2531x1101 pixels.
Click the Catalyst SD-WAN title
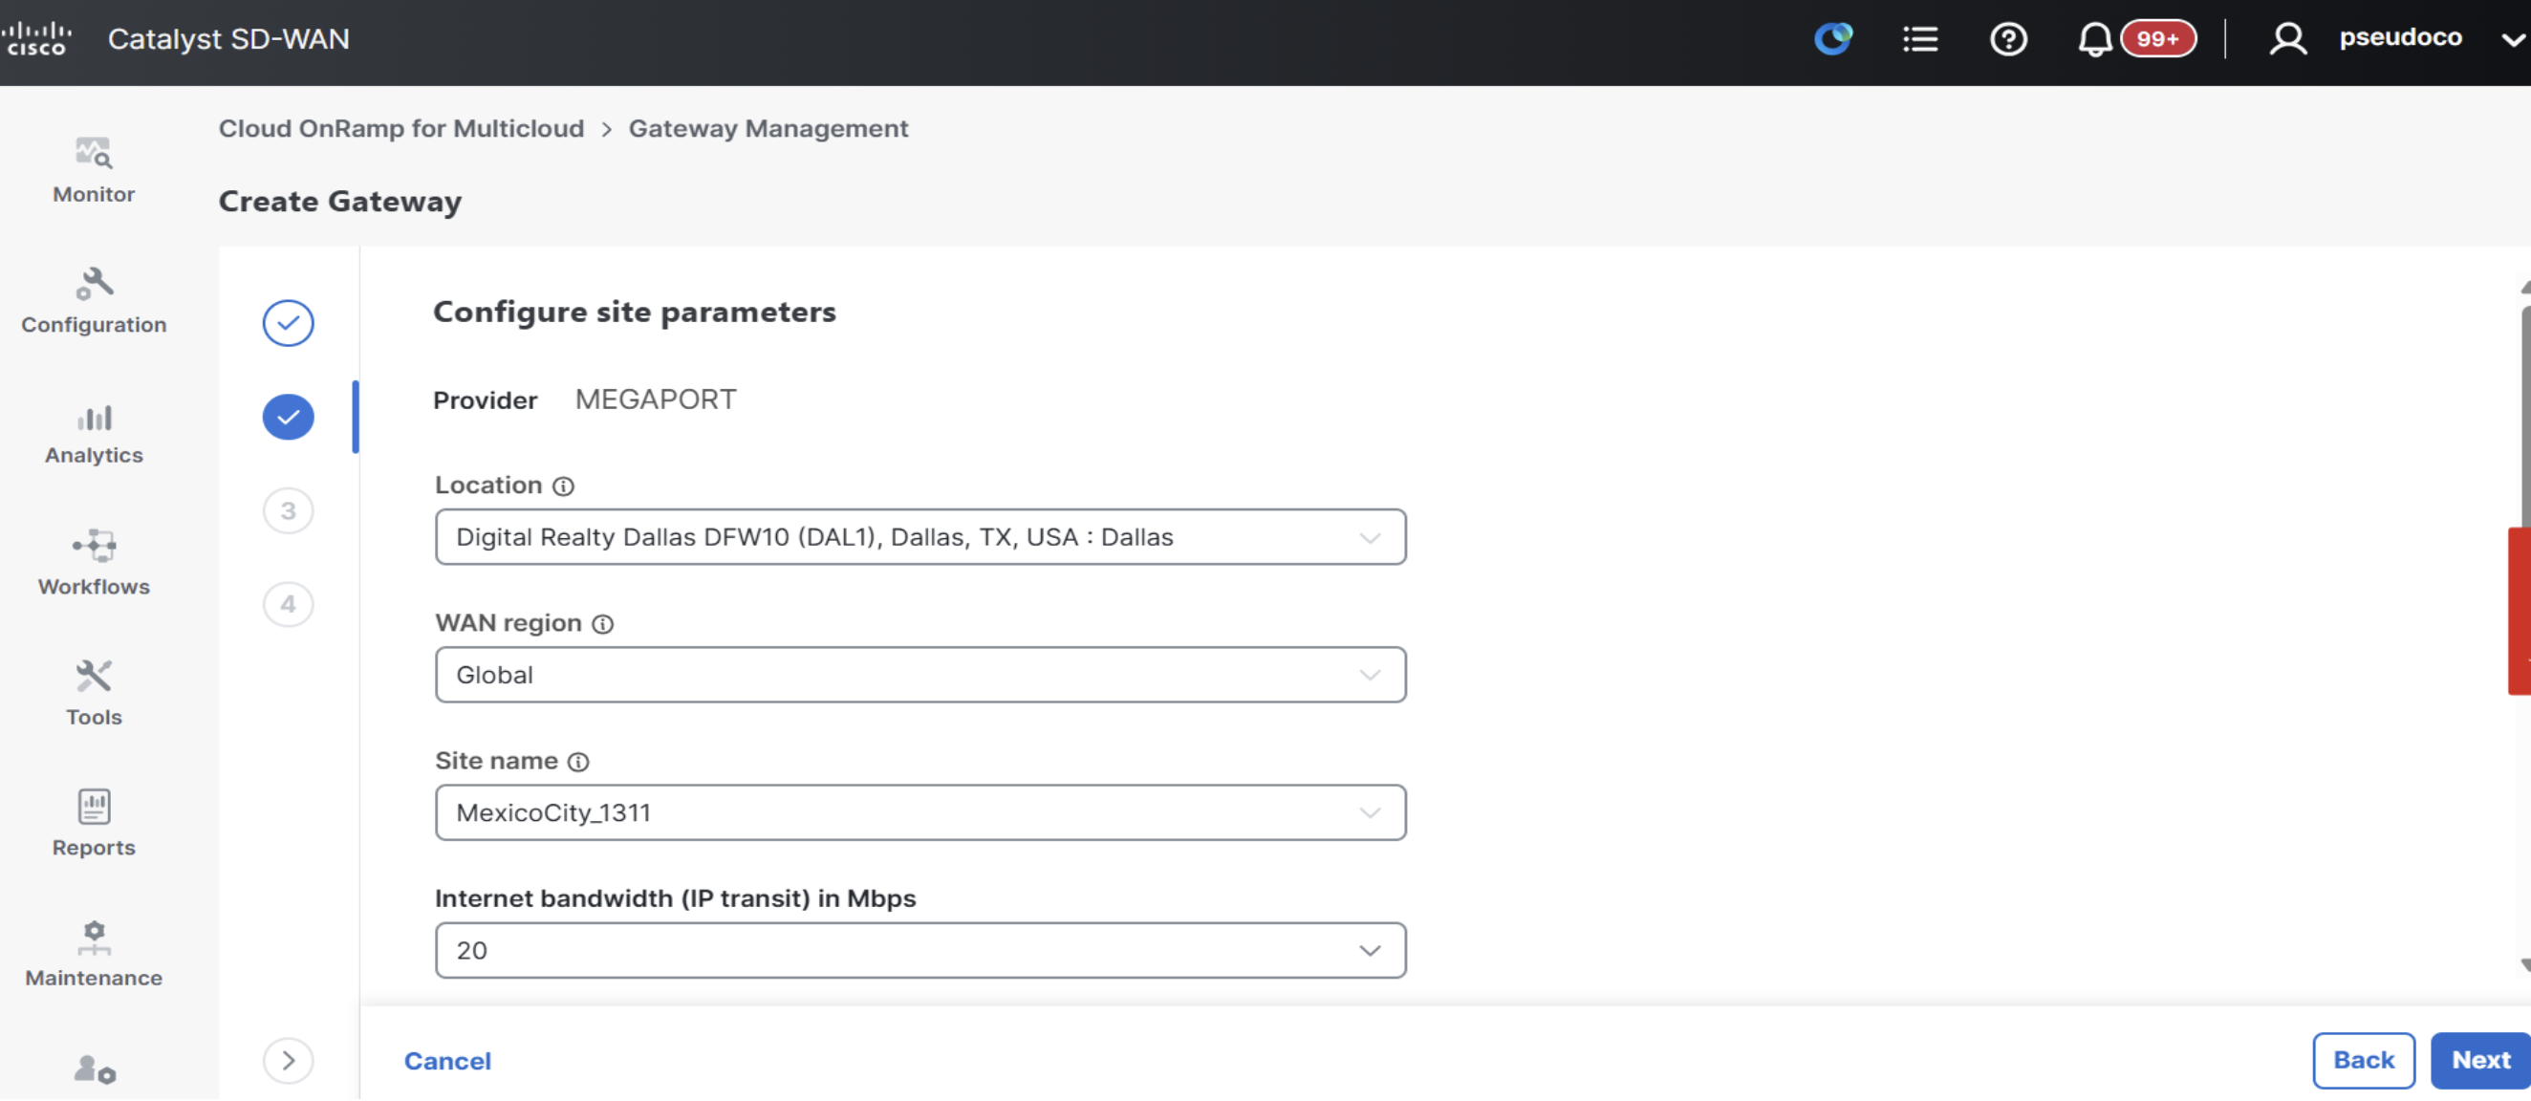pyautogui.click(x=229, y=39)
